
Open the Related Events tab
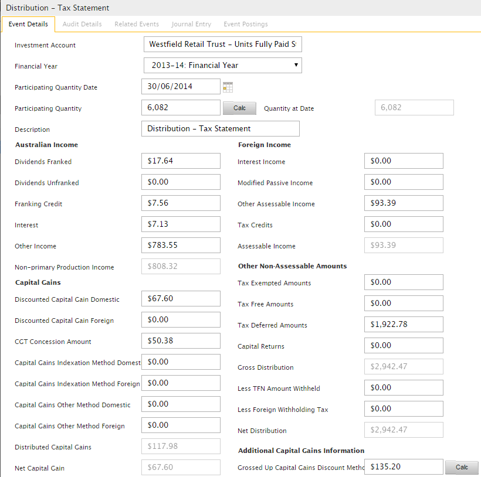[x=137, y=24]
